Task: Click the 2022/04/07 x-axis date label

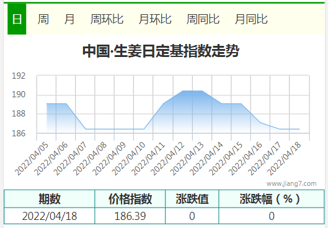Action: tap(71, 159)
